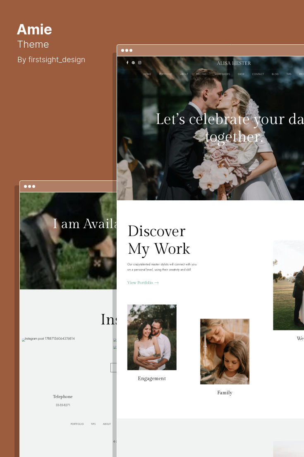Click the arrow beside View Portfolio
The image size is (304, 457).
(x=157, y=283)
